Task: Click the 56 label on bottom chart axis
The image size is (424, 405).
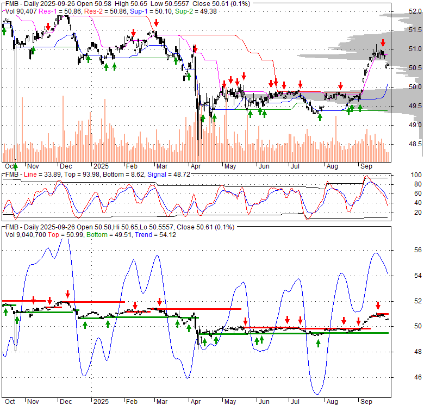Action: (x=418, y=250)
